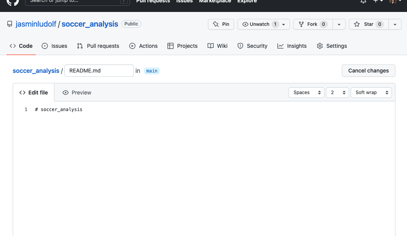This screenshot has height=236, width=407.
Task: Click the Fork count badge 0
Action: coord(323,24)
